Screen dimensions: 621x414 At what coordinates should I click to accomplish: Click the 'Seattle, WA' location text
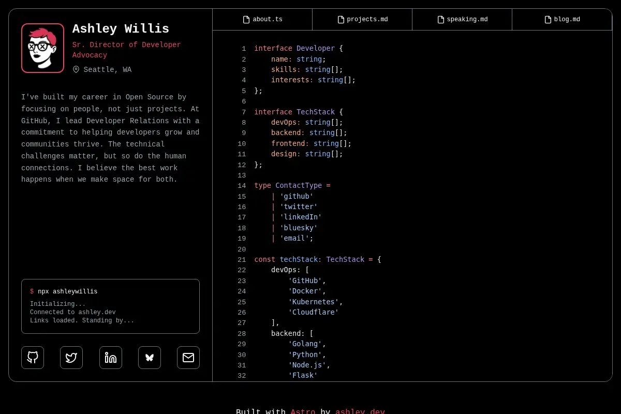(x=108, y=70)
